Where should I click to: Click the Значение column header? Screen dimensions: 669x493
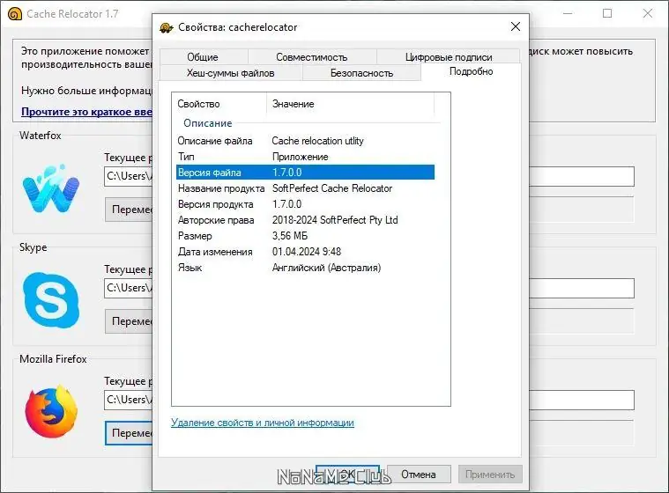click(351, 104)
